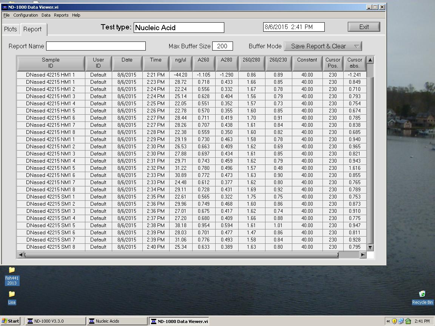Switch to Nucleic Acids taskbar window
Image resolution: width=435 pixels, height=326 pixels.
point(117,321)
